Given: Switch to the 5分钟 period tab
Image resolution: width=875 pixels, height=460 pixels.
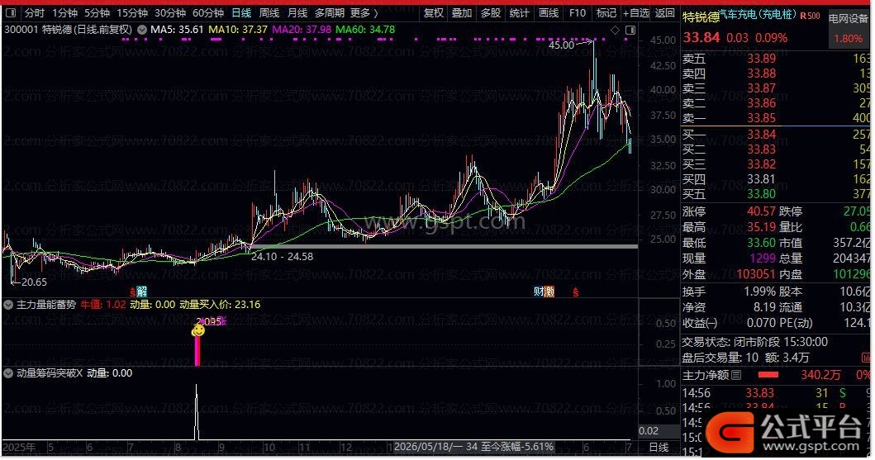Looking at the screenshot, I should tap(97, 13).
